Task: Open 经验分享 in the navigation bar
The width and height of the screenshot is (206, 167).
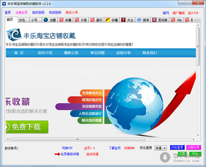Action: (x=124, y=53)
